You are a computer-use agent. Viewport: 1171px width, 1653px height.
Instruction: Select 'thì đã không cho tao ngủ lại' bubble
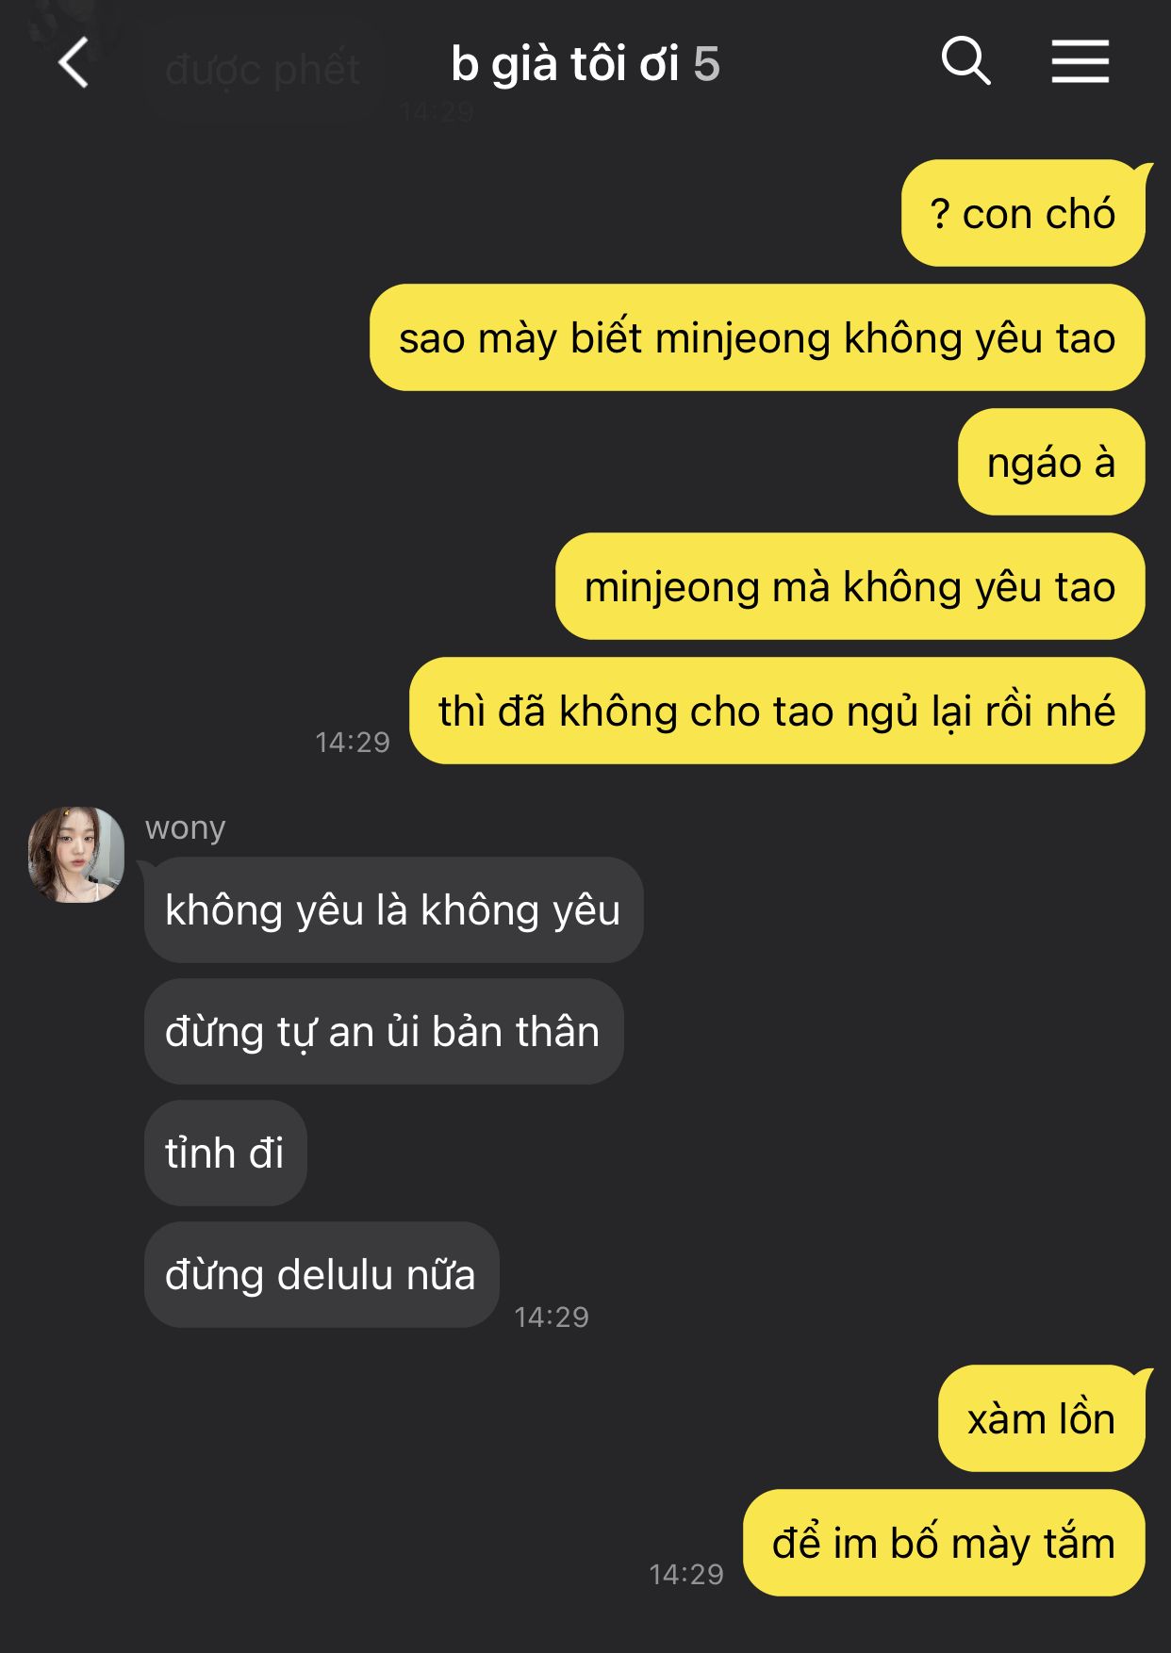(777, 711)
